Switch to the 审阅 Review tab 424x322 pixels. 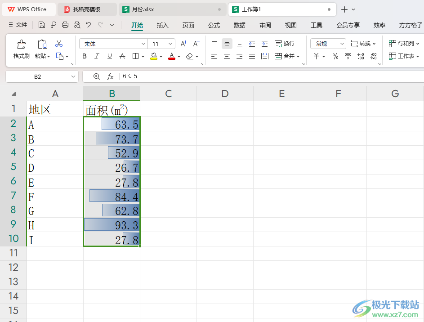coord(265,26)
